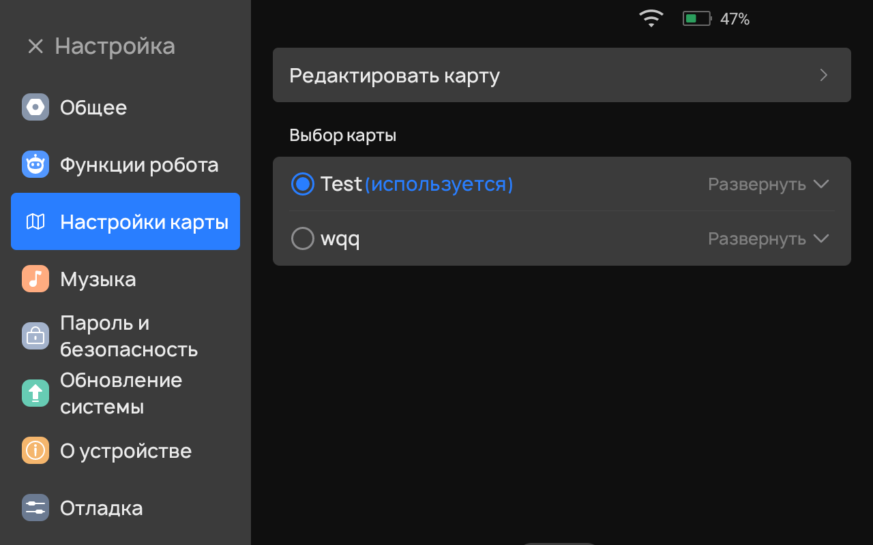Open Редактировать карту using the right chevron
Viewport: 873px width, 545px height.
pos(824,75)
